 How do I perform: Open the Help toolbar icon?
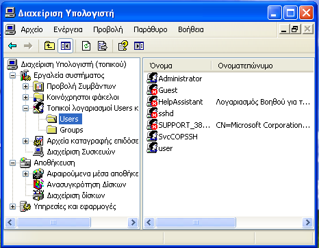pos(123,46)
